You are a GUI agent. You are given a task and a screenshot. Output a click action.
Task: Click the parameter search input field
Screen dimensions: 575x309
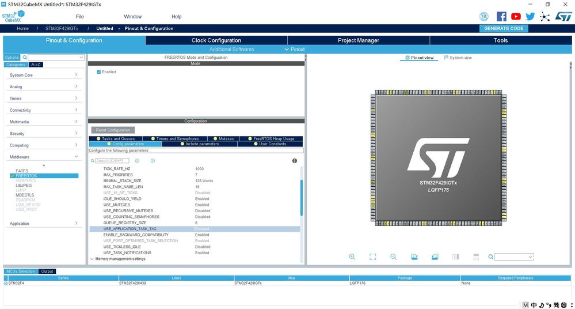(112, 161)
